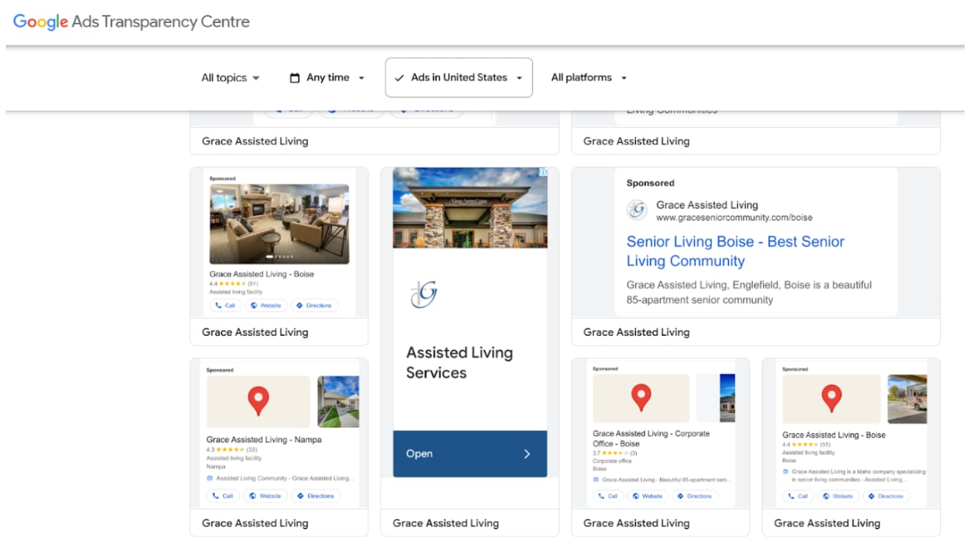This screenshot has width=972, height=553.
Task: Click the Grace logo icon in the text ad
Action: [637, 210]
